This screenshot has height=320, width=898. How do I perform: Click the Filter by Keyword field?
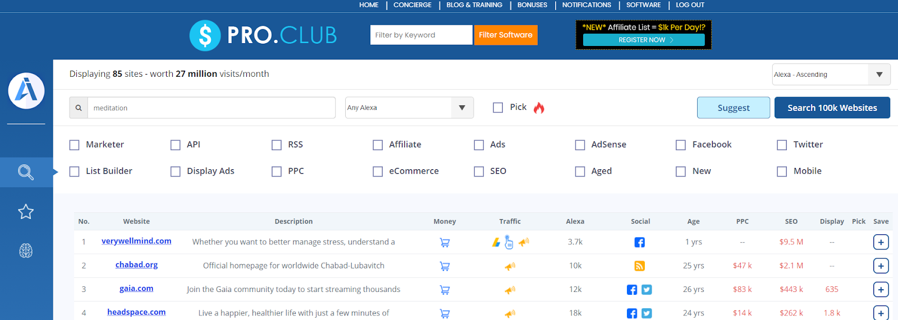[421, 35]
